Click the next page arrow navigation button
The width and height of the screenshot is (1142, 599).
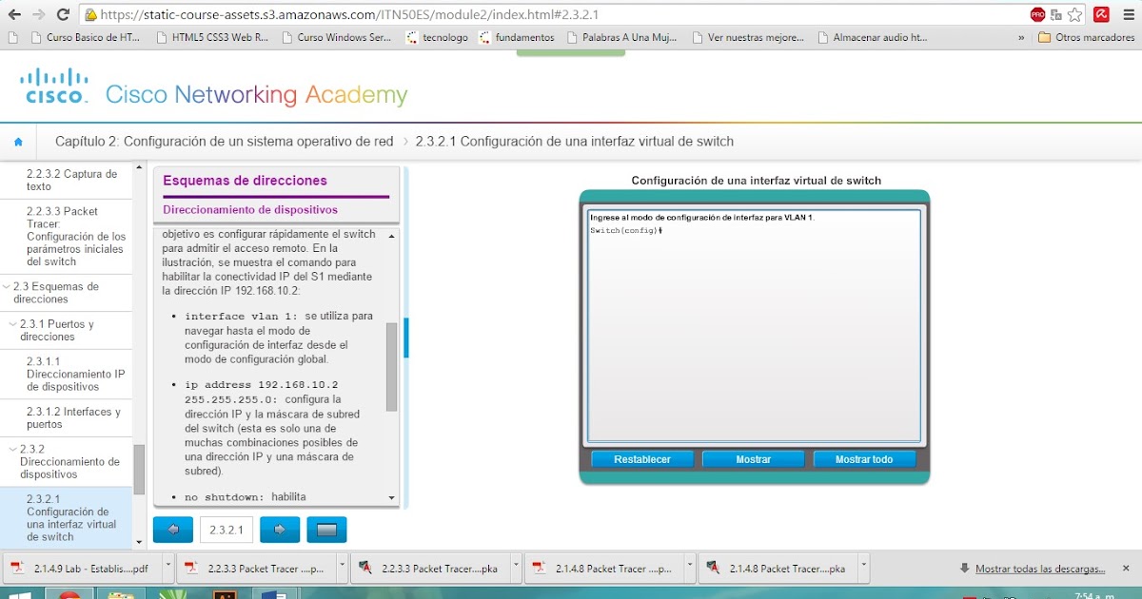click(x=279, y=529)
